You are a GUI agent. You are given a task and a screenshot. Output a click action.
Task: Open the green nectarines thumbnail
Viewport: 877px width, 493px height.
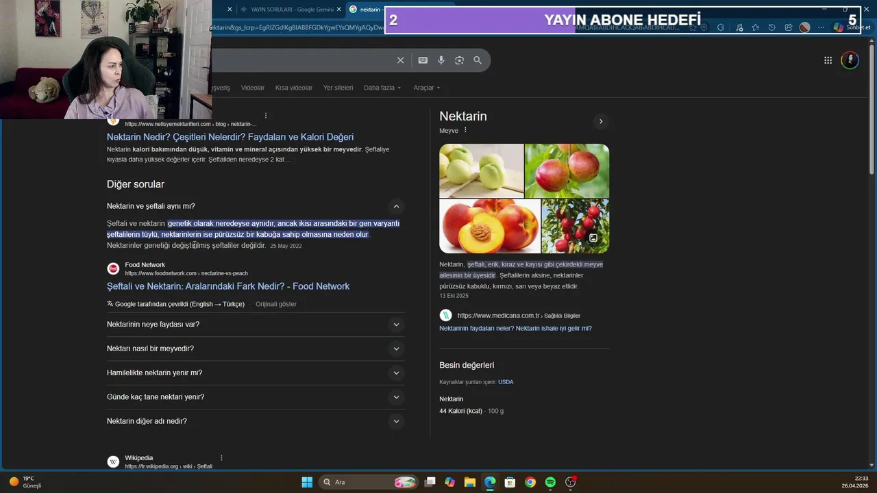coord(482,170)
